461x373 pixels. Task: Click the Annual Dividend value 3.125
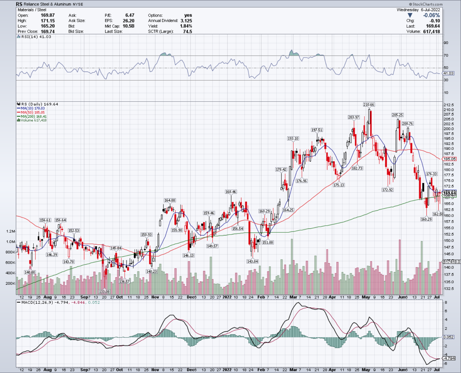click(x=186, y=21)
